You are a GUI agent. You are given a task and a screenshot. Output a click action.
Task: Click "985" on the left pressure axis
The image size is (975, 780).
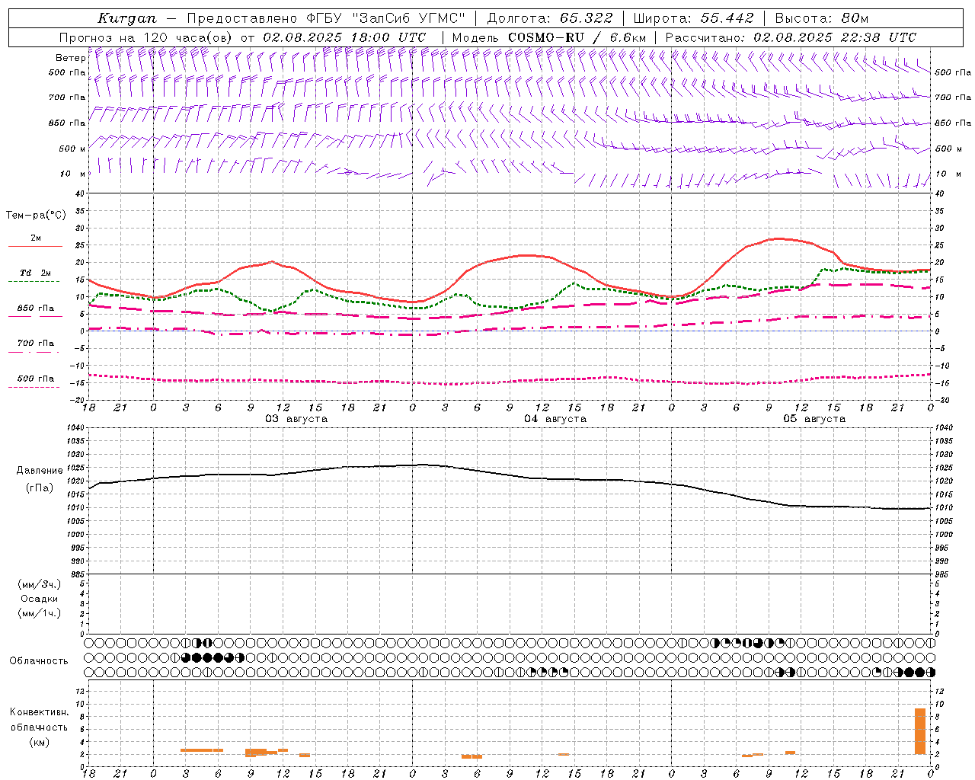(x=78, y=574)
